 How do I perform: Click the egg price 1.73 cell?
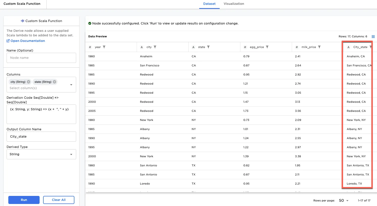[246, 111]
